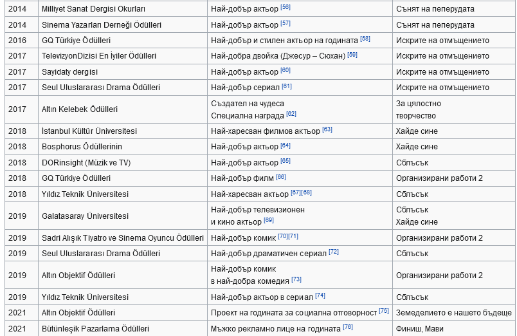Open citation 73 after в най-добра комедия
517x336 pixels.
(x=296, y=279)
